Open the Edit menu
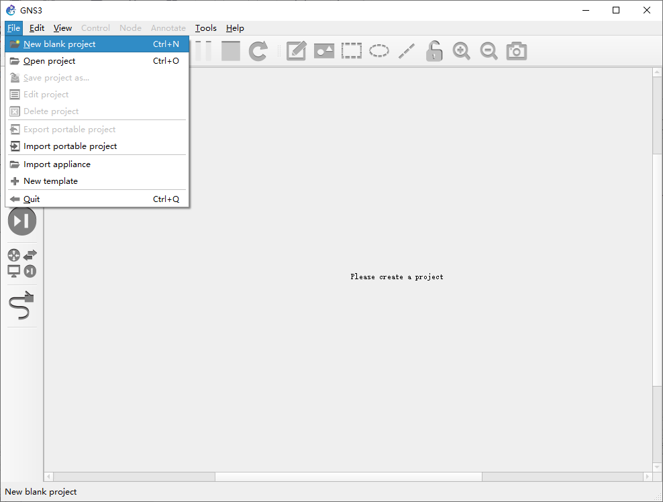 (37, 28)
